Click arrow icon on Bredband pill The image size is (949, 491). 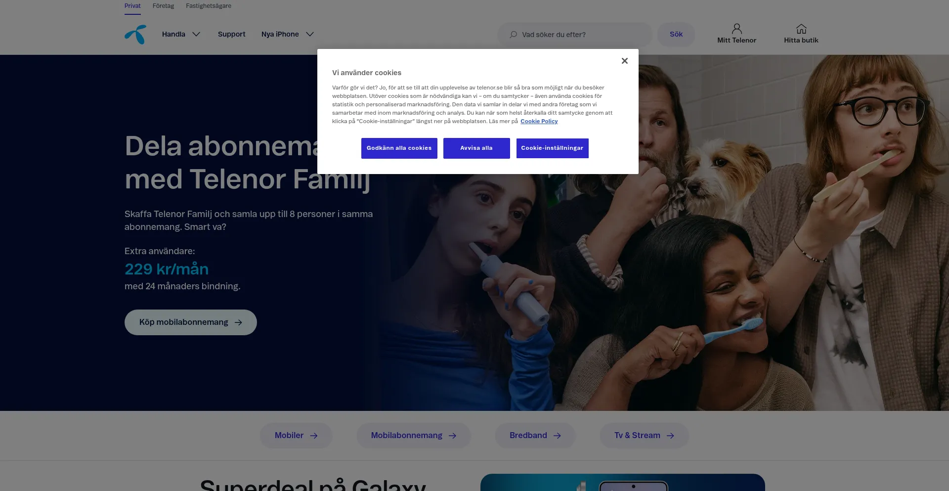click(x=557, y=436)
